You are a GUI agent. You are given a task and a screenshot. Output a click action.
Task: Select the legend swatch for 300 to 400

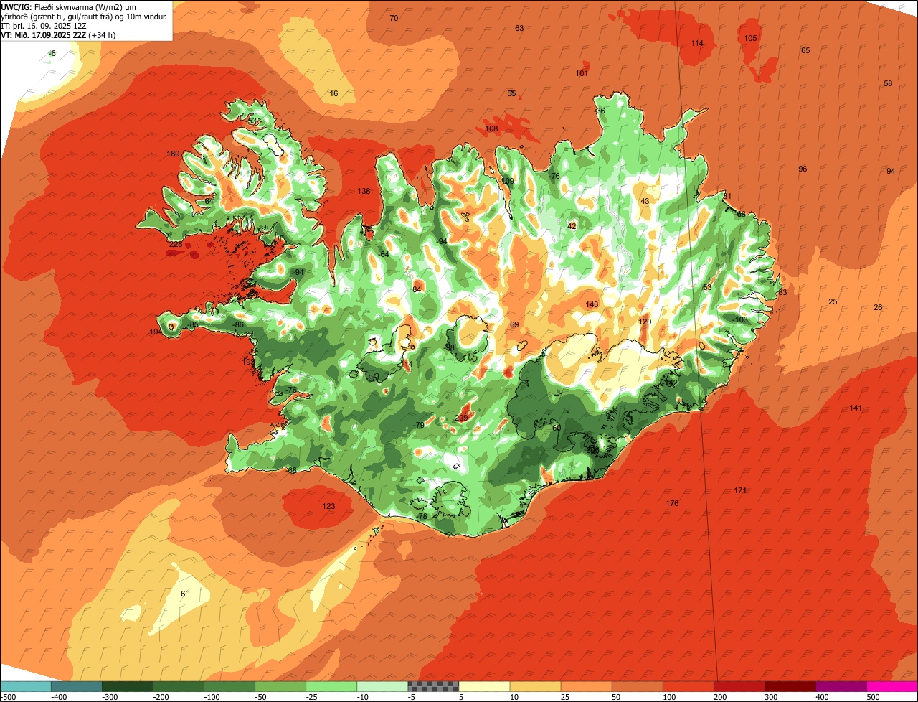coord(790,686)
